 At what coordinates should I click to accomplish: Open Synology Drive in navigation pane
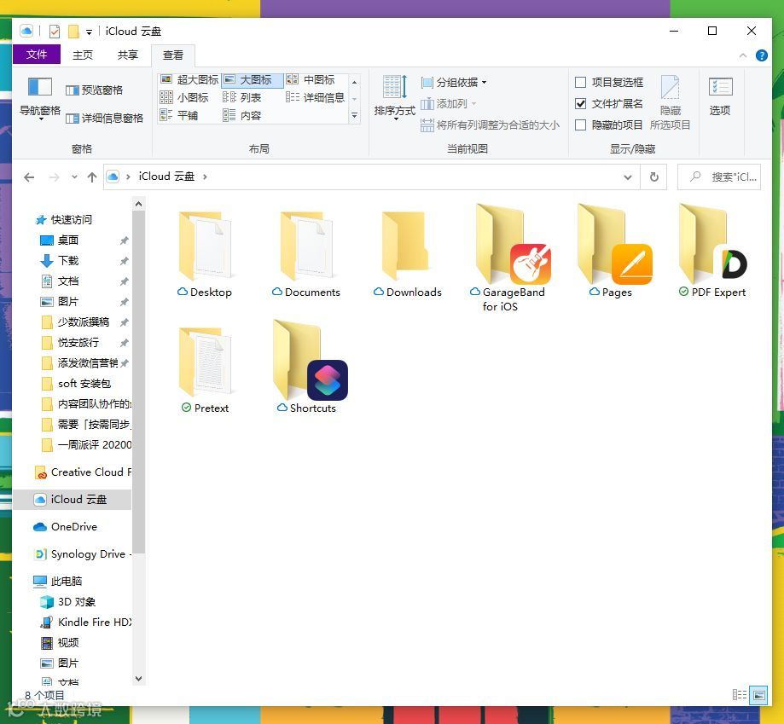tap(82, 553)
